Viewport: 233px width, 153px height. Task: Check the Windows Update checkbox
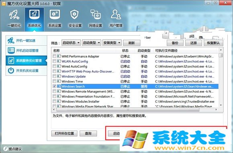[54, 76]
